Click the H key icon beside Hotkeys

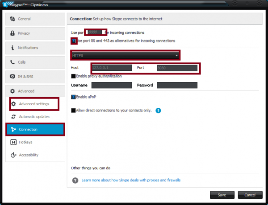coord(13,142)
